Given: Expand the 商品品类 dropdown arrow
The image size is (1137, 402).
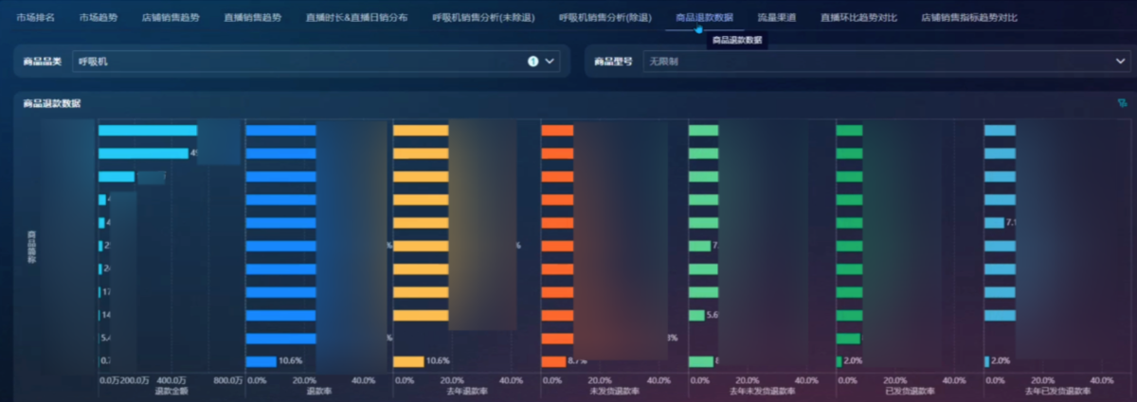Looking at the screenshot, I should [549, 61].
